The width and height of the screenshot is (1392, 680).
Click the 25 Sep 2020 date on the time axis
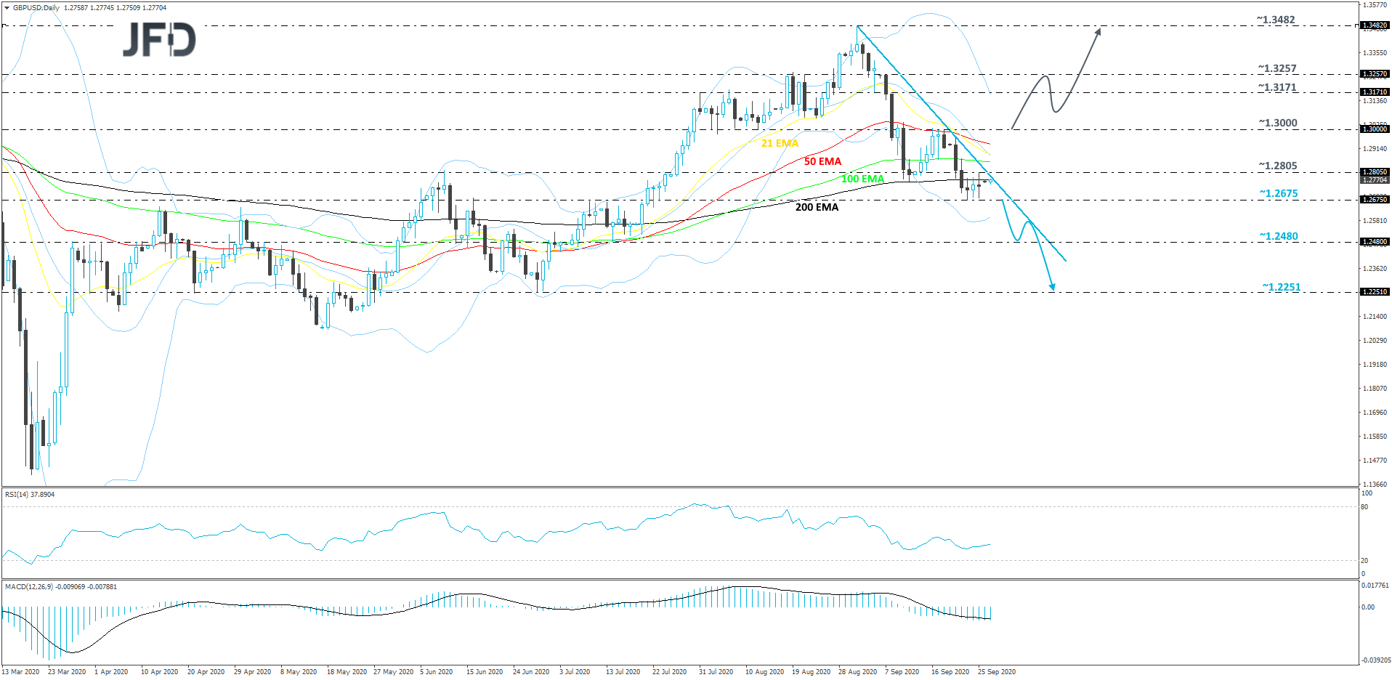click(x=997, y=671)
